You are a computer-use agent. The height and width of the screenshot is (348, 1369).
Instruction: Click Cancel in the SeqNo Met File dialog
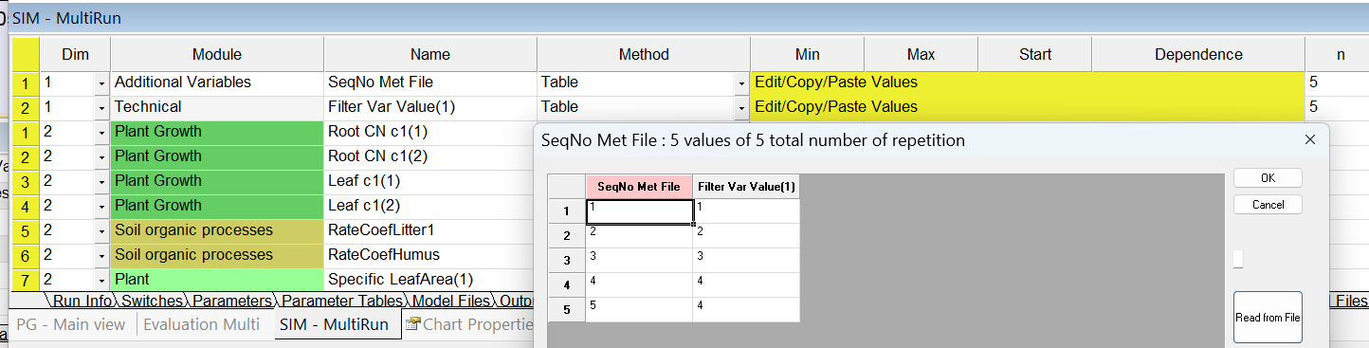click(x=1268, y=205)
